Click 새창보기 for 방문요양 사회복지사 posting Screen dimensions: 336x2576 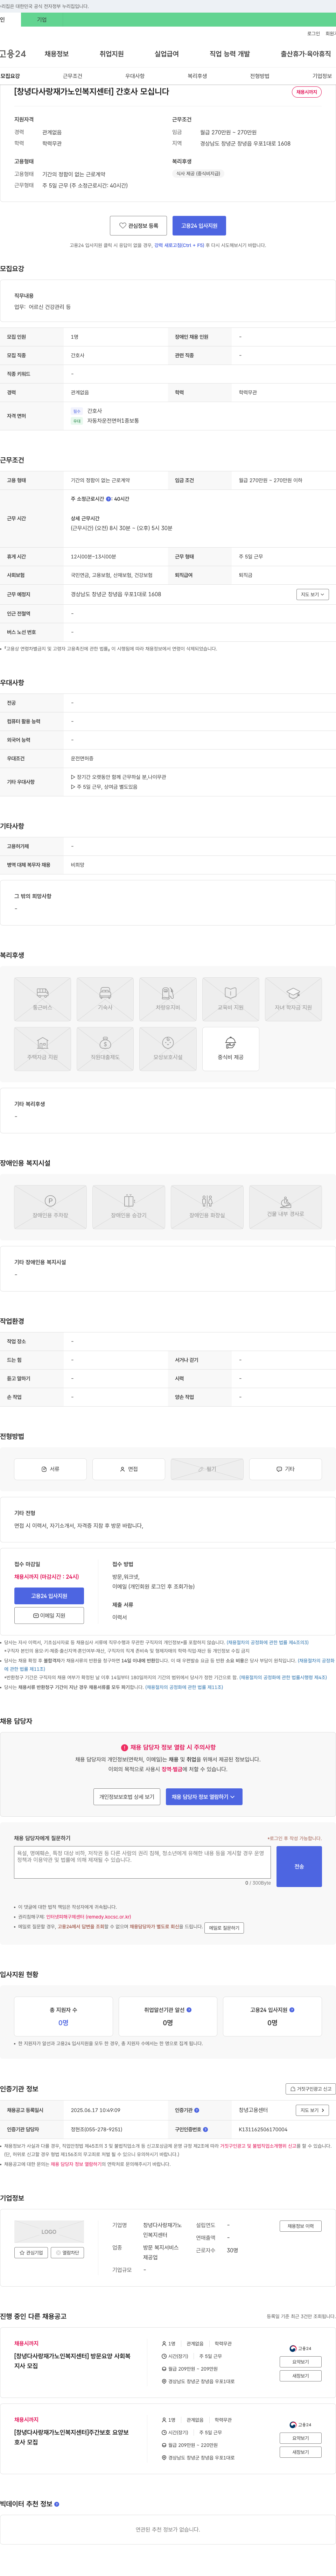point(301,2376)
